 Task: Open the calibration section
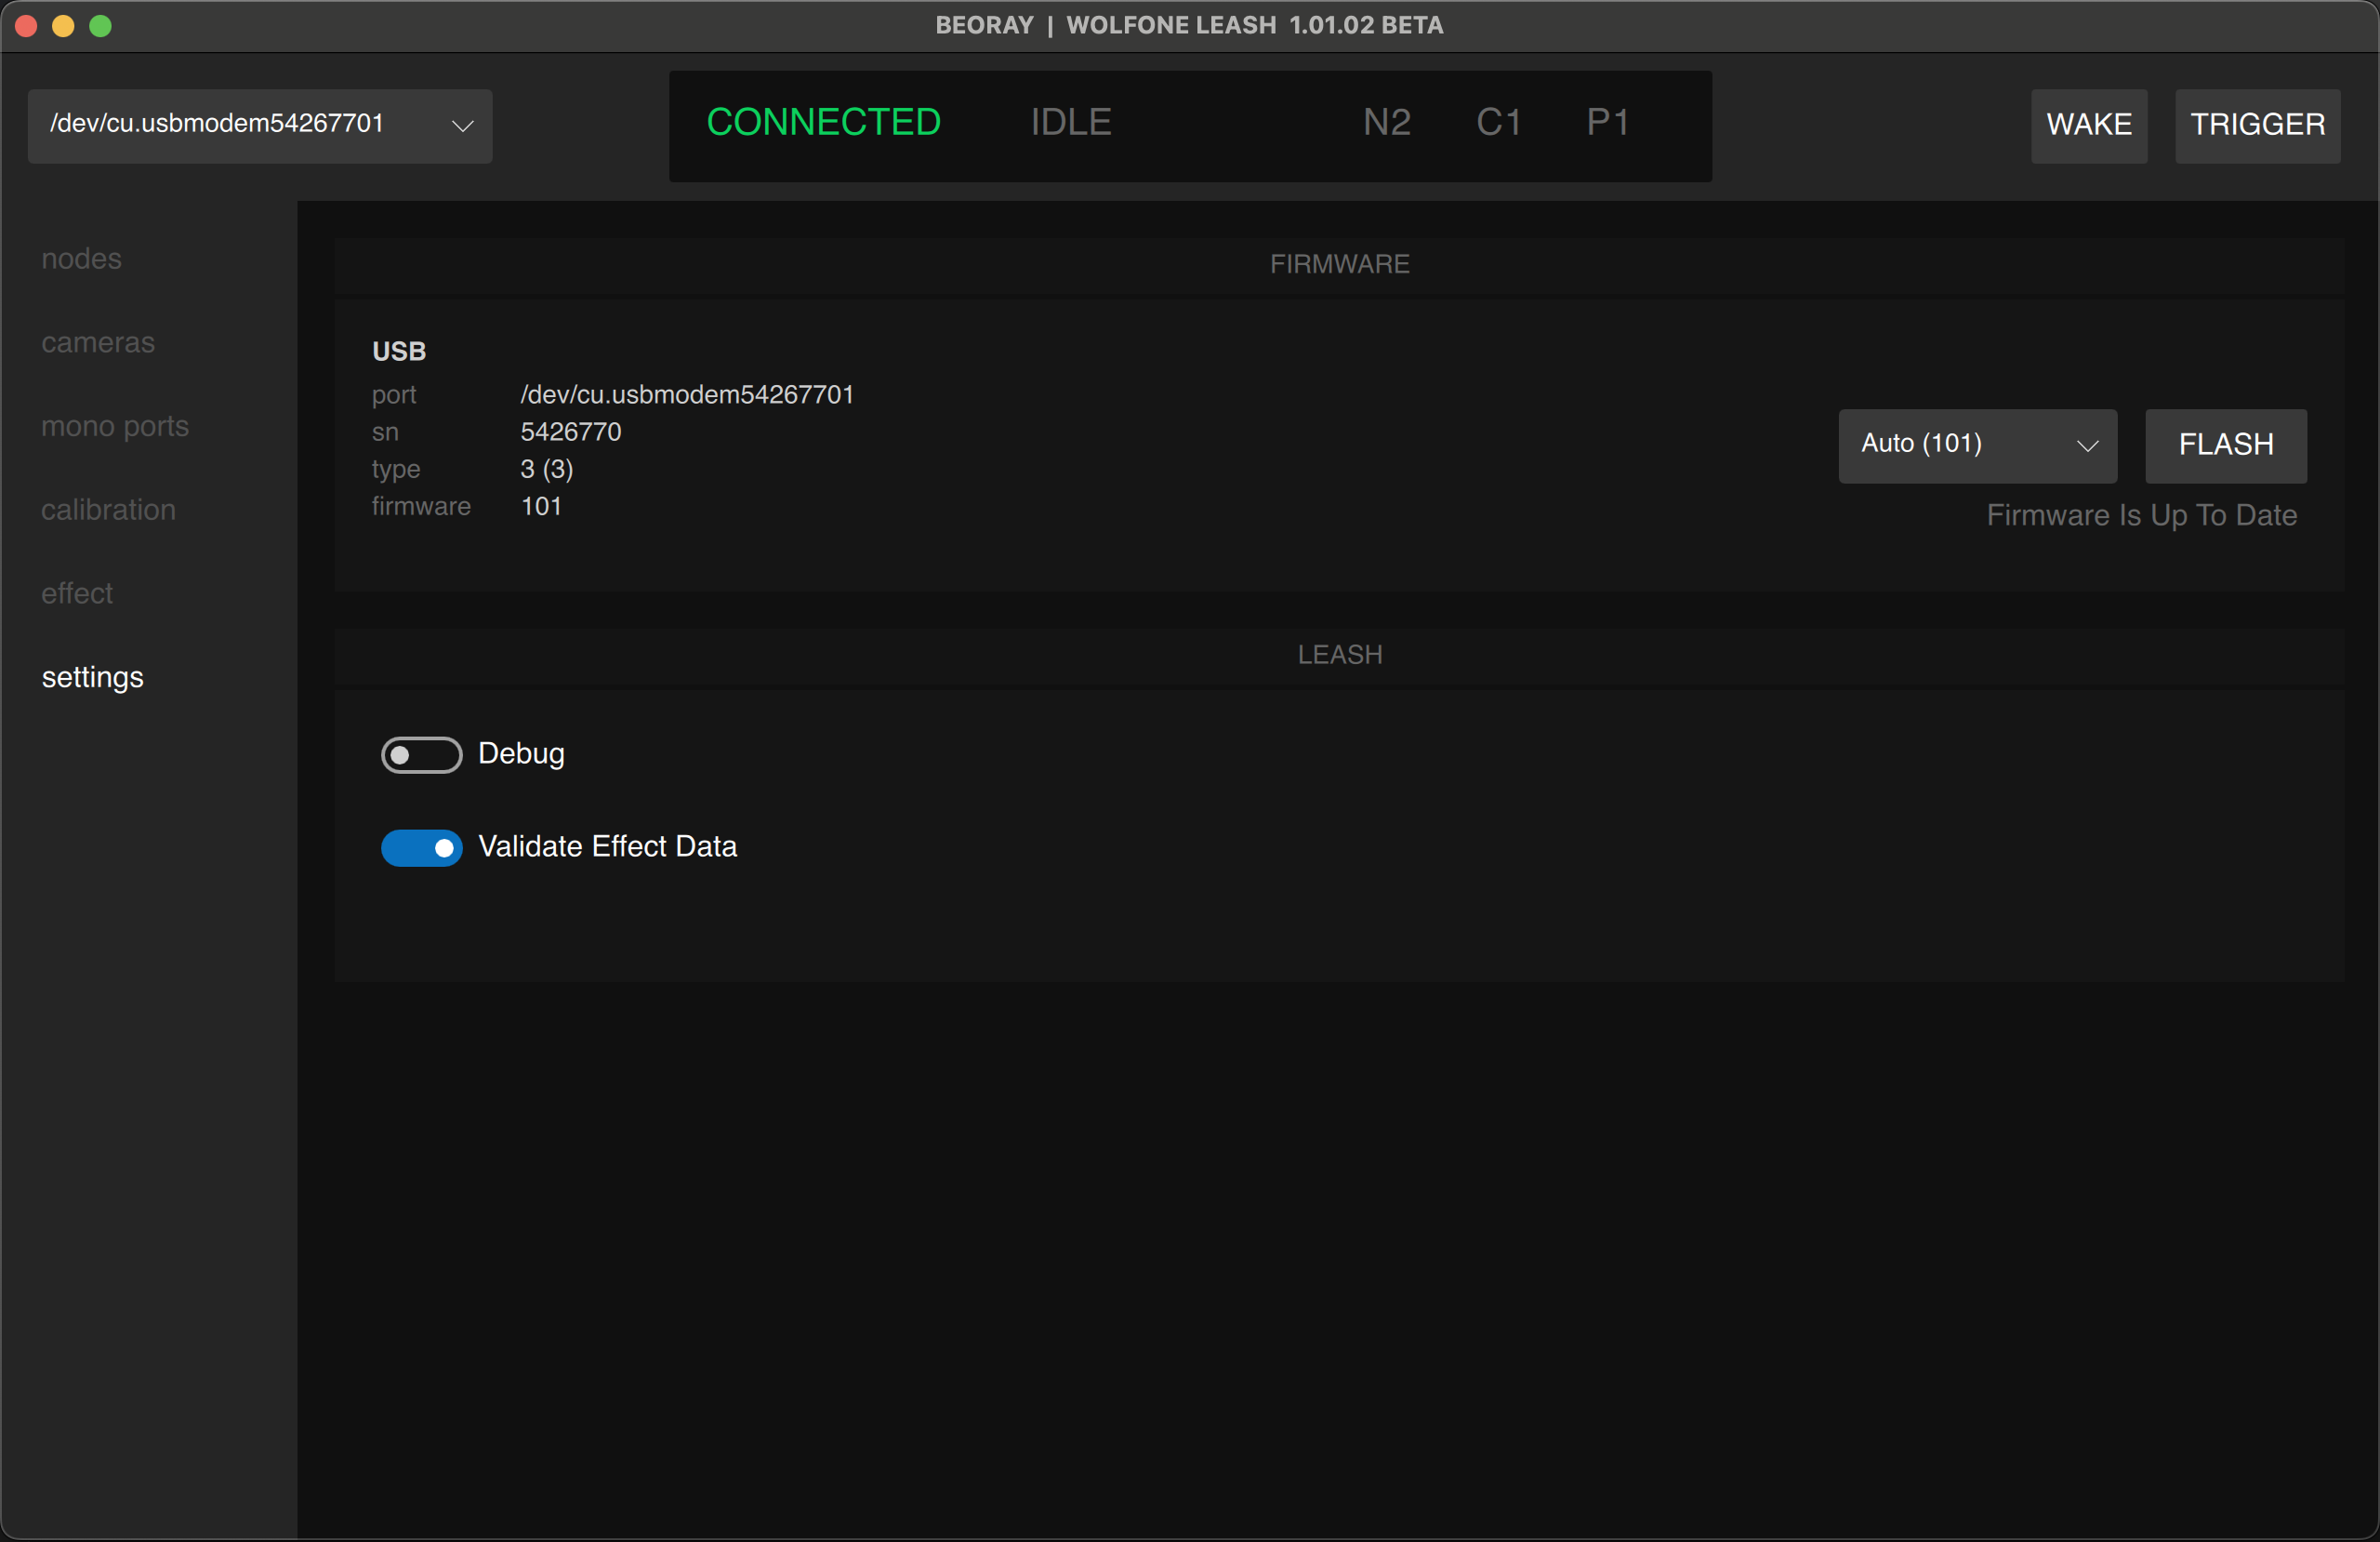click(x=108, y=510)
